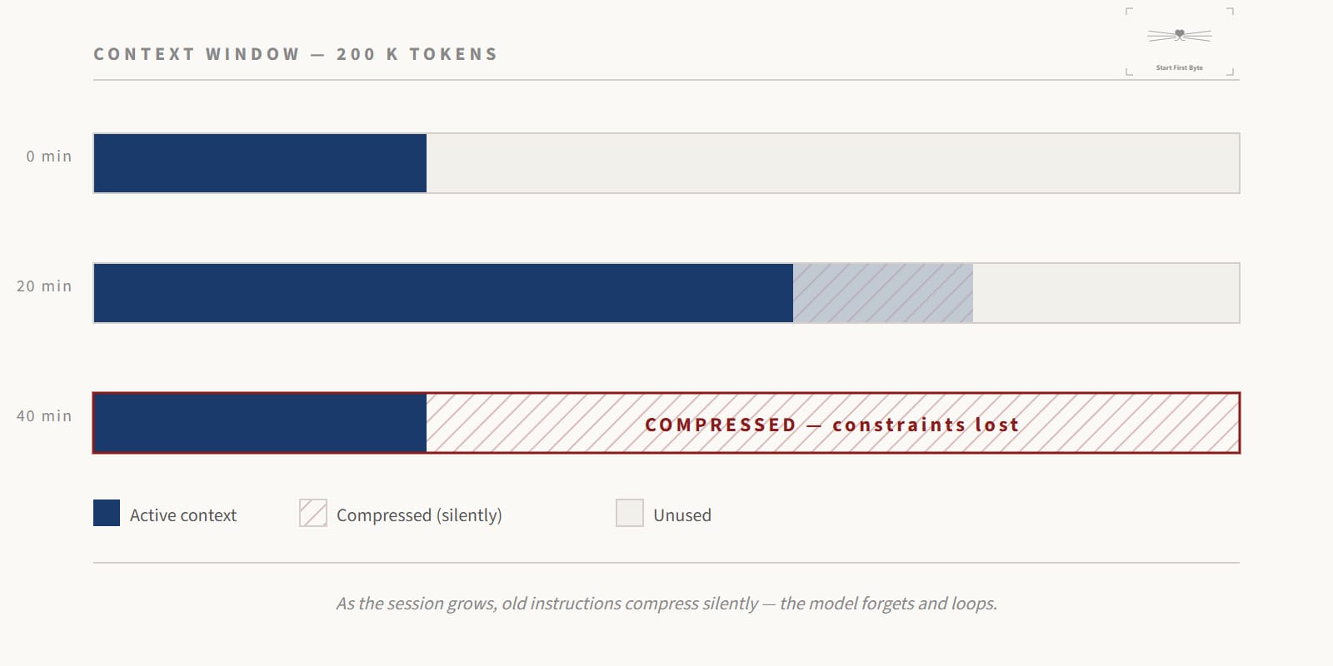This screenshot has width=1333, height=666.
Task: Click the Active context legend text
Action: coord(183,515)
